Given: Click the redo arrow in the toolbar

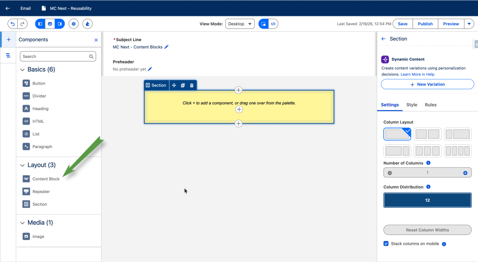Looking at the screenshot, I should pos(22,24).
